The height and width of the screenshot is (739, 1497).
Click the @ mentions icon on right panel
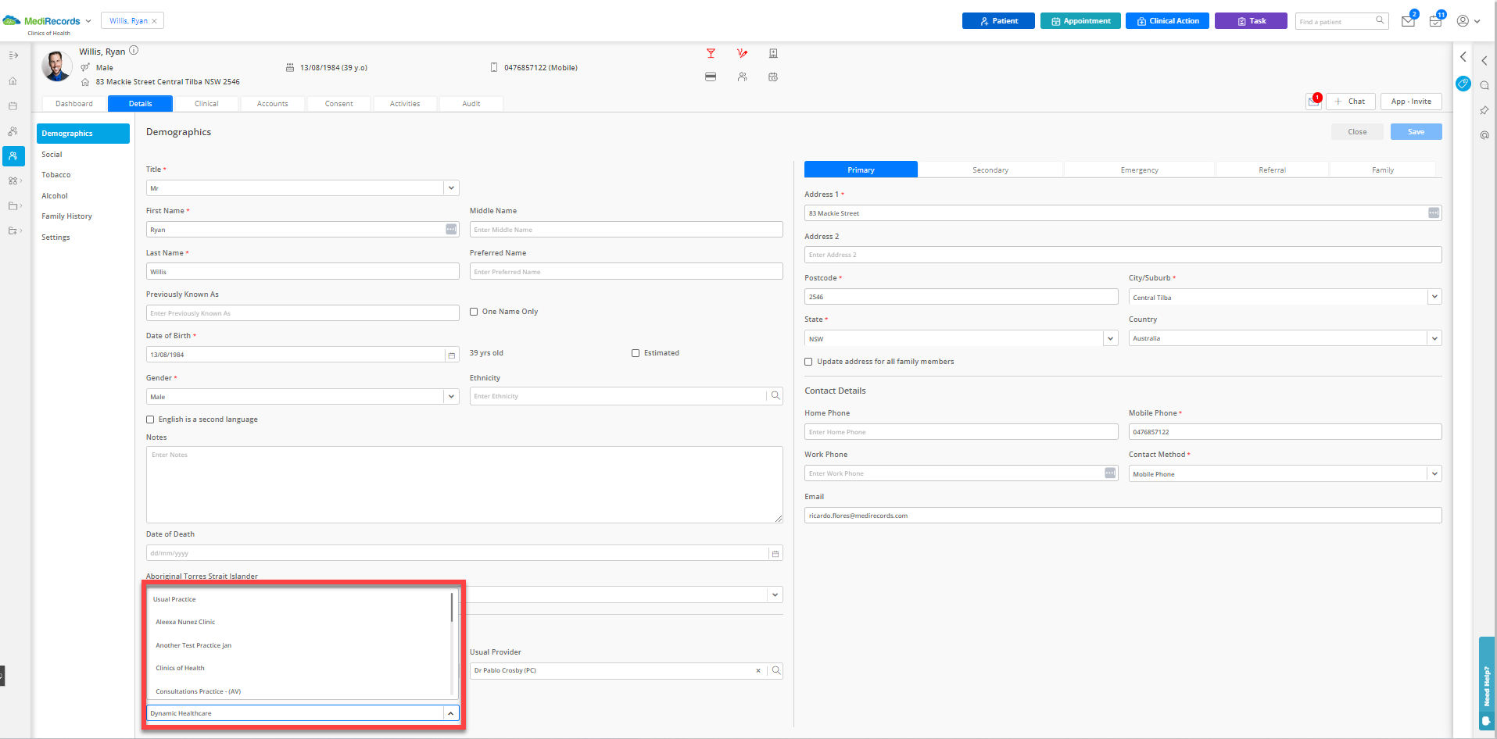click(x=1484, y=134)
